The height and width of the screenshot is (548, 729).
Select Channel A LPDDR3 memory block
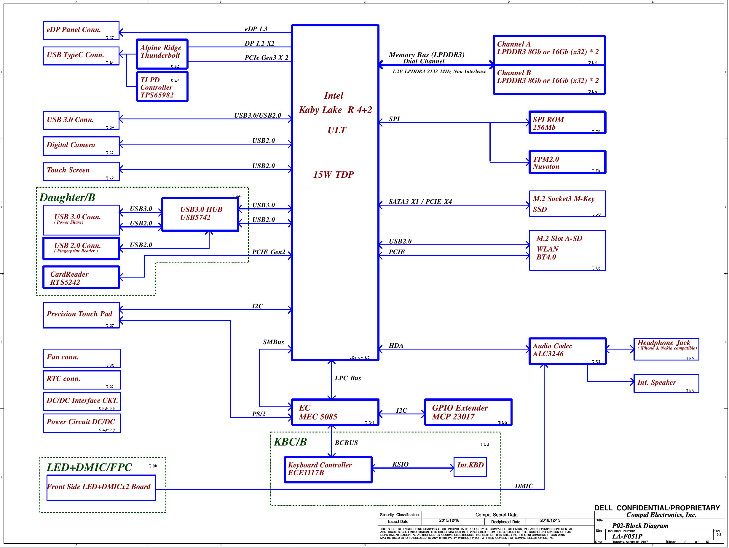click(x=549, y=50)
